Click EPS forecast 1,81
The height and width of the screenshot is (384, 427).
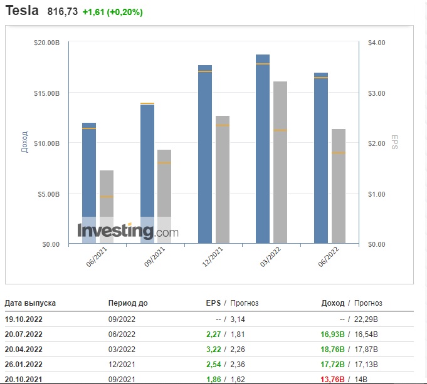238,334
